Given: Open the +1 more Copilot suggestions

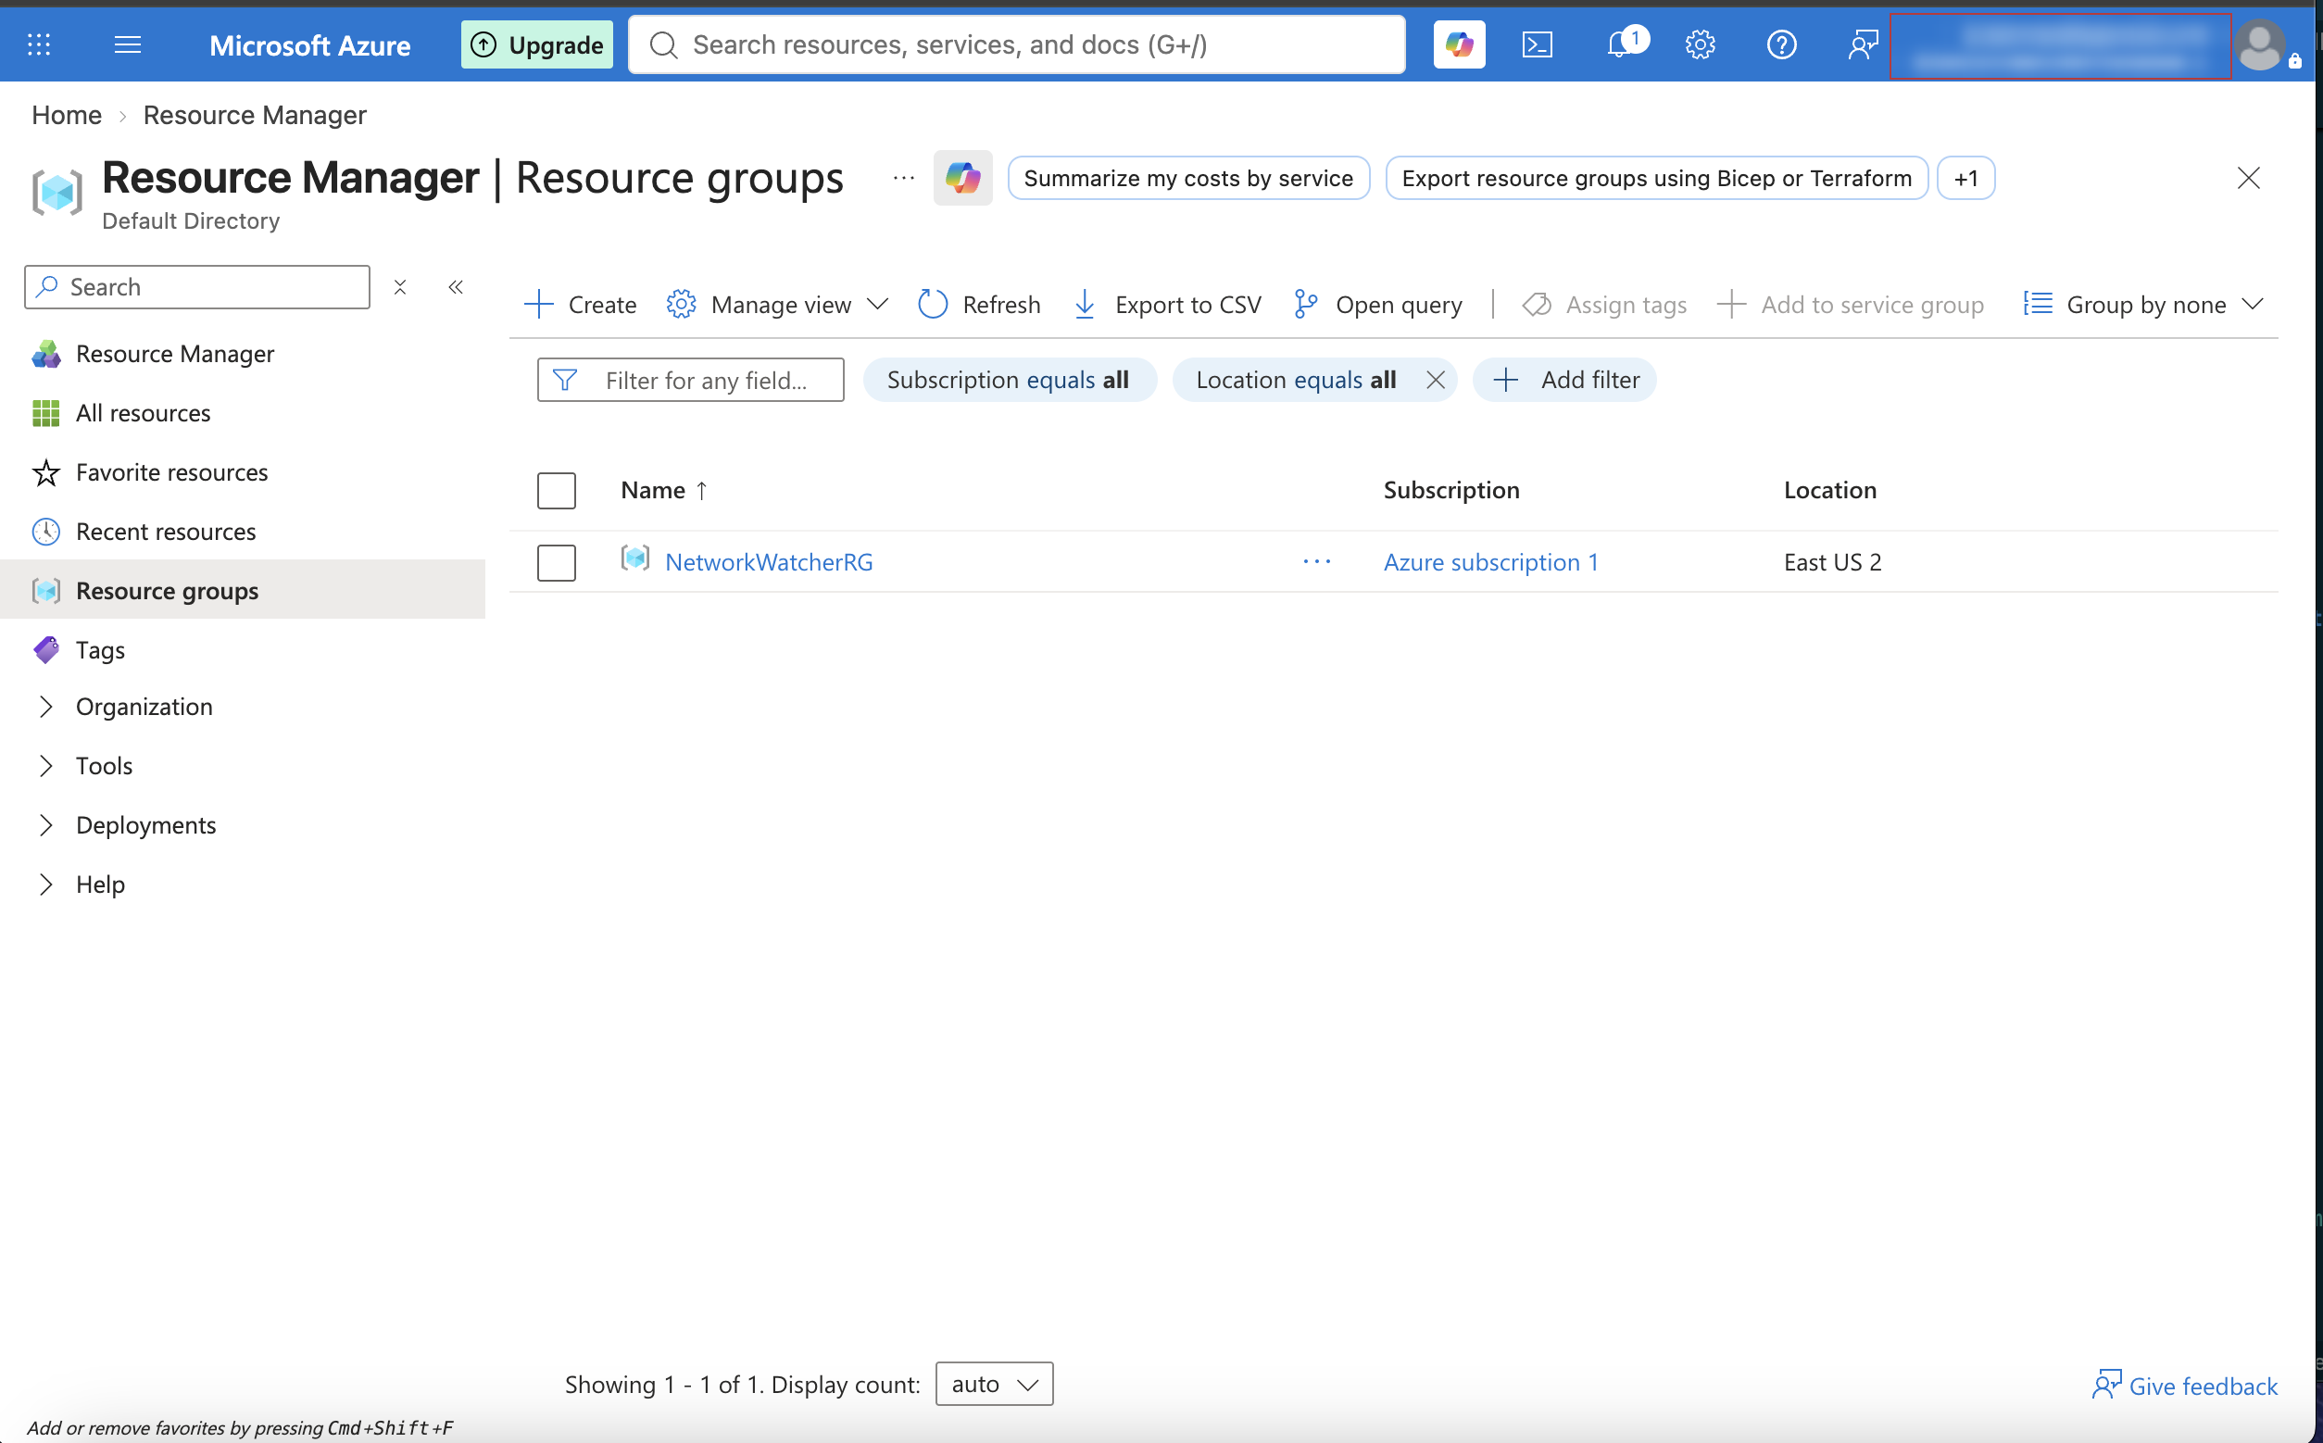Looking at the screenshot, I should click(x=1965, y=178).
